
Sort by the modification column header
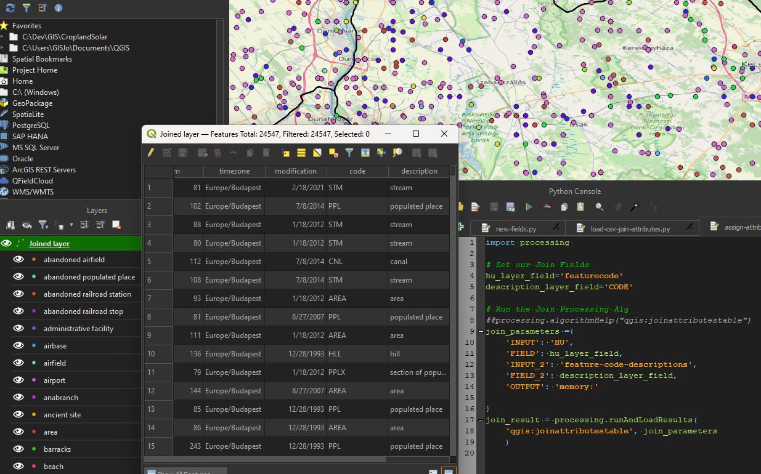point(296,171)
